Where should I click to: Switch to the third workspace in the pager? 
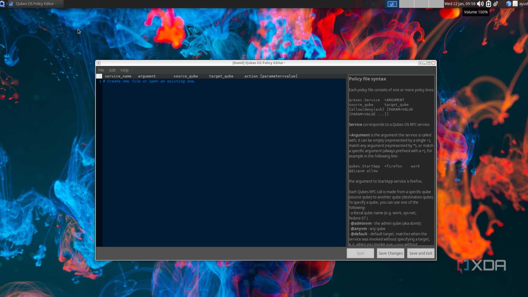421,4
